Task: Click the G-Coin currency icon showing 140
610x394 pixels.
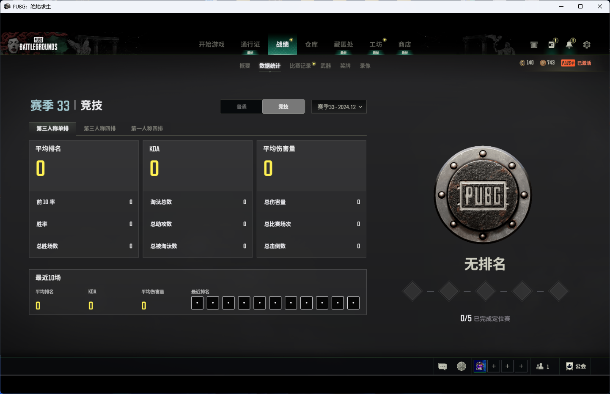Action: click(522, 63)
